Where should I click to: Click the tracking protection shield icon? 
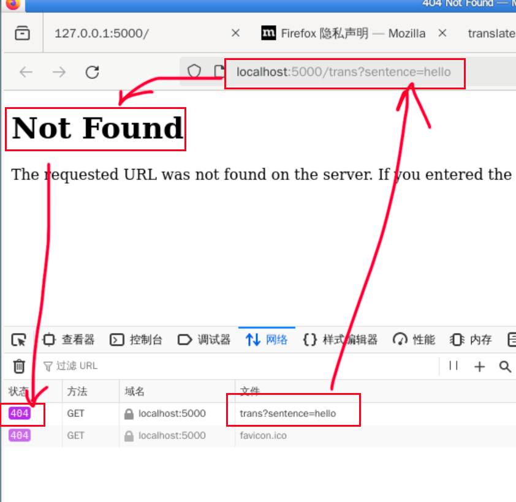(194, 72)
